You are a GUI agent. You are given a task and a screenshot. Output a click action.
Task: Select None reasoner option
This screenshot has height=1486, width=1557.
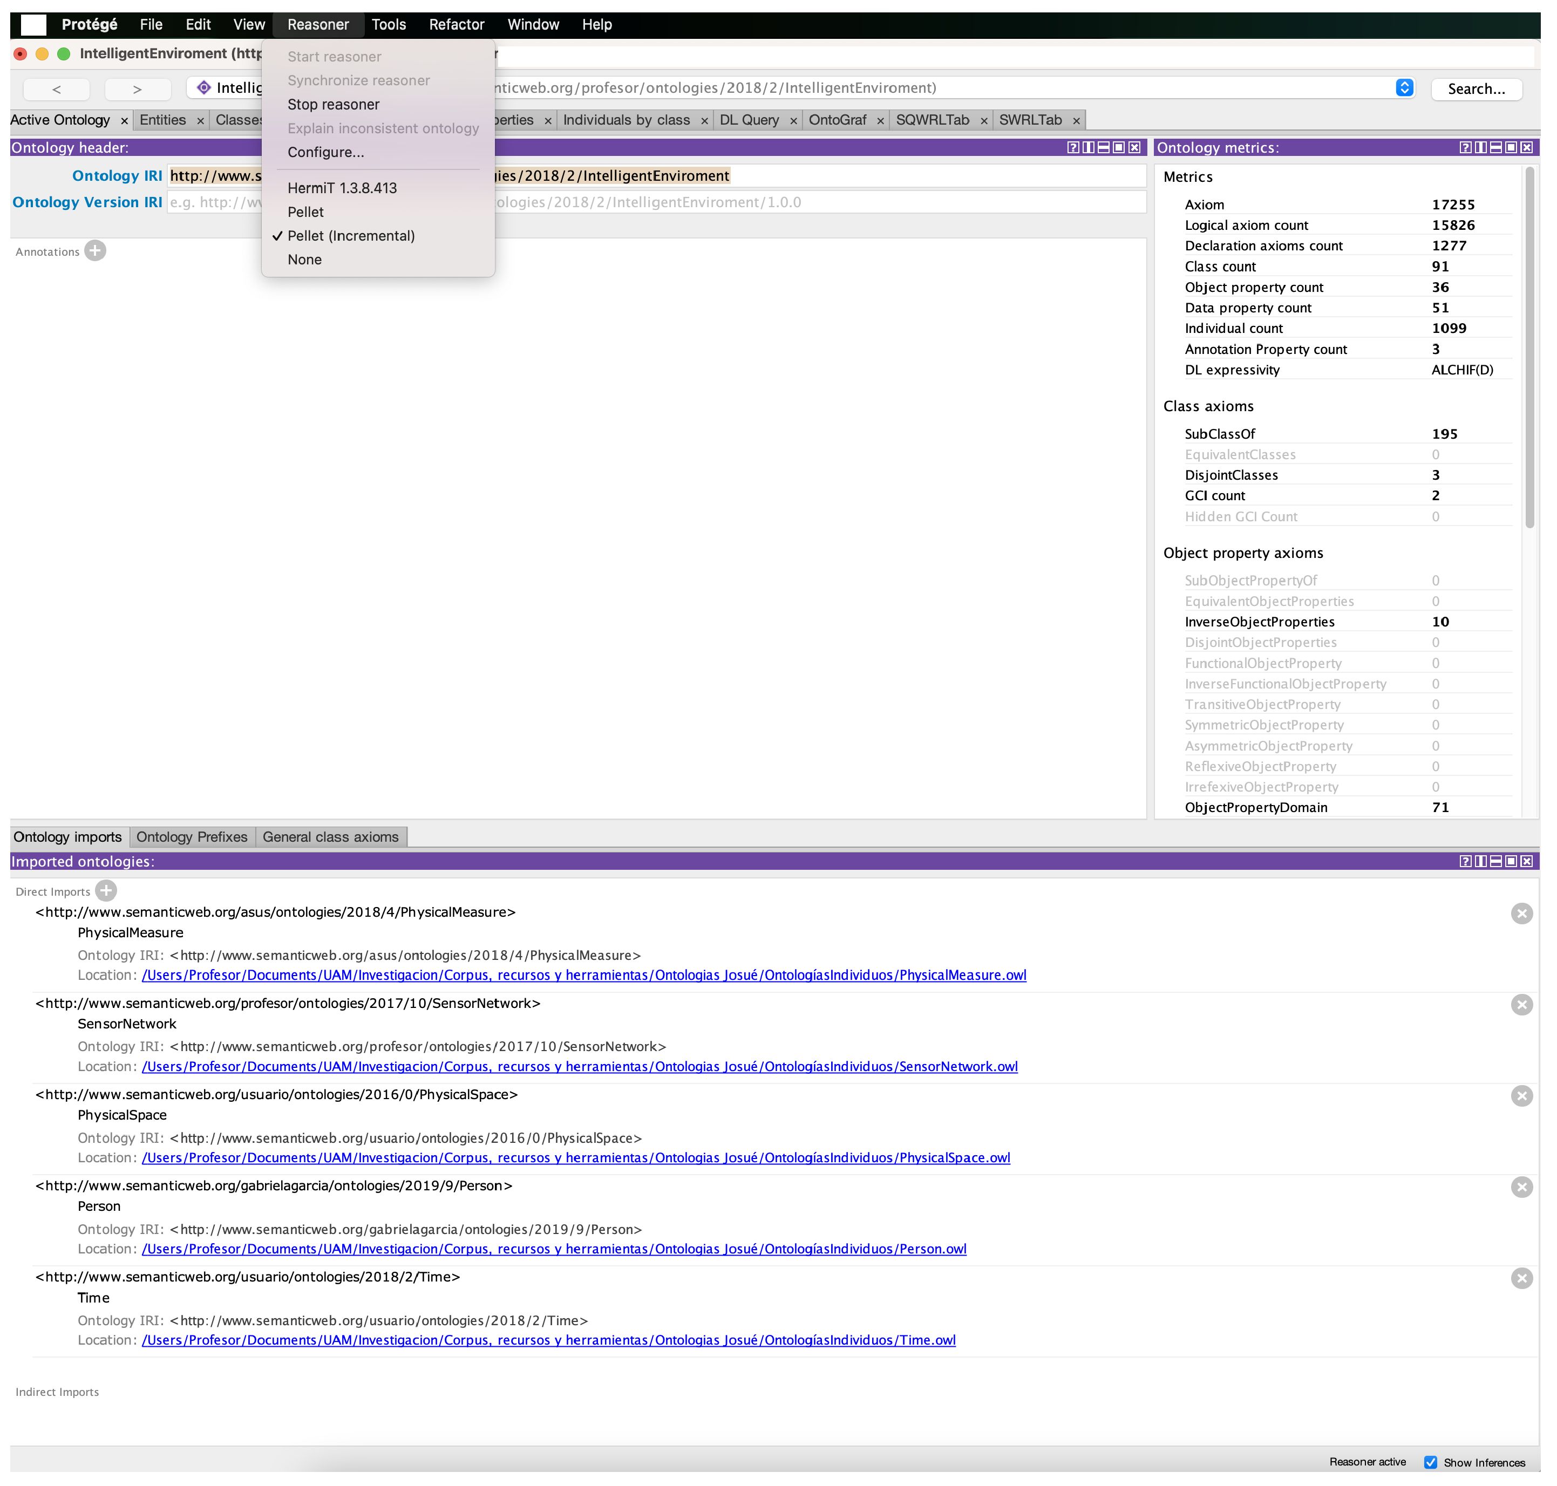(304, 260)
